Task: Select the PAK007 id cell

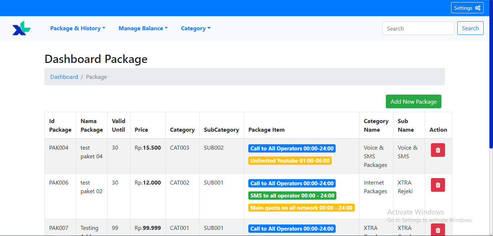Action: click(60, 228)
